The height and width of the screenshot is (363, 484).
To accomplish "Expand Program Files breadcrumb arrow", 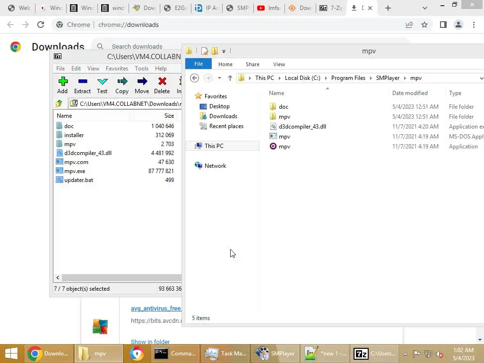I will (x=371, y=78).
